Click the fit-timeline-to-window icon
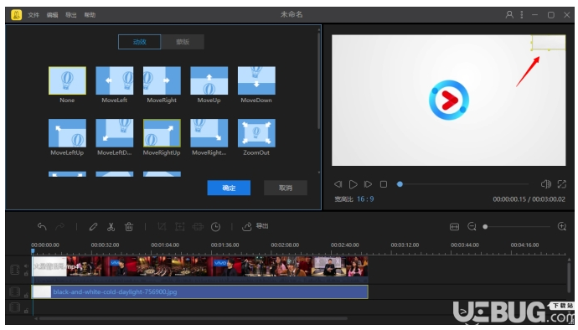578x330 pixels. (x=455, y=227)
